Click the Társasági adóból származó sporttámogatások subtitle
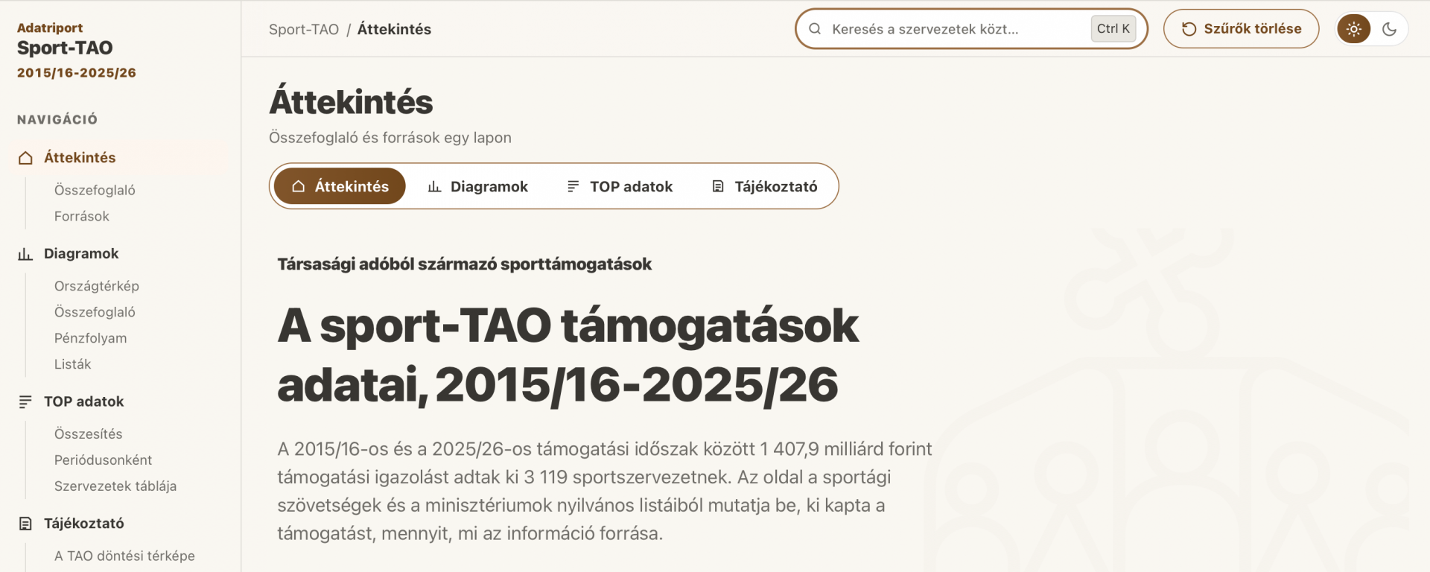The width and height of the screenshot is (1430, 572). 465,264
